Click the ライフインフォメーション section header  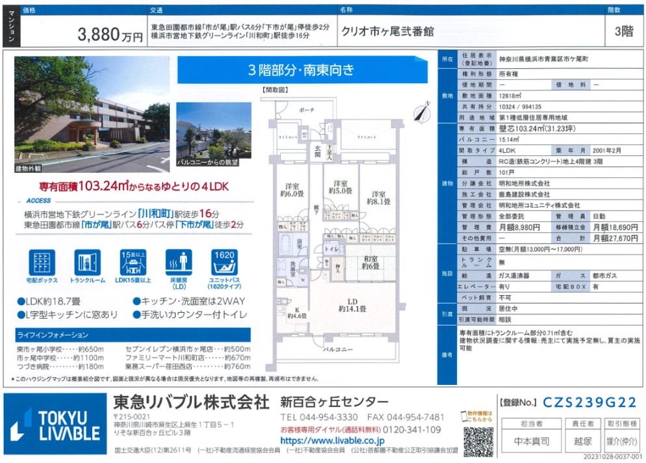(53, 335)
